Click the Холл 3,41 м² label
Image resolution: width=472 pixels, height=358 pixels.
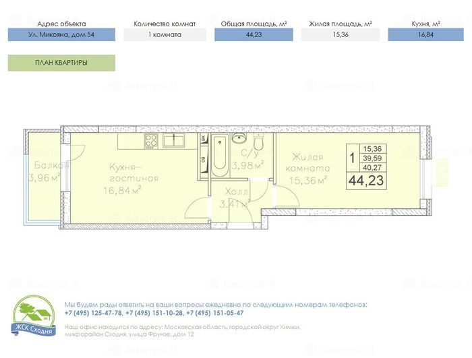[x=235, y=198]
